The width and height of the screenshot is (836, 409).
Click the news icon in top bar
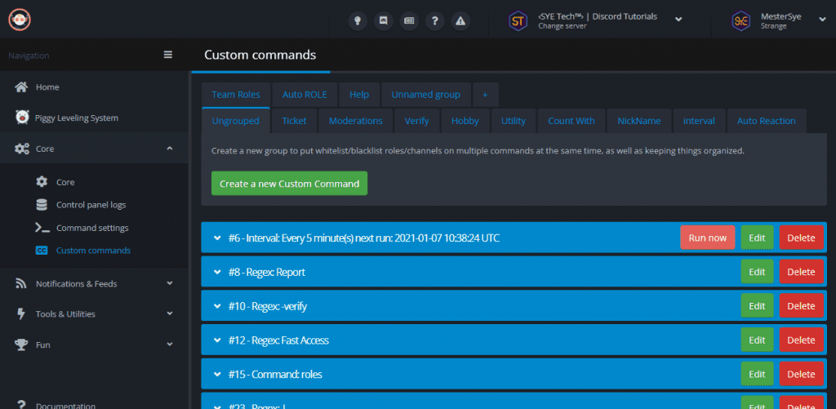click(x=409, y=21)
